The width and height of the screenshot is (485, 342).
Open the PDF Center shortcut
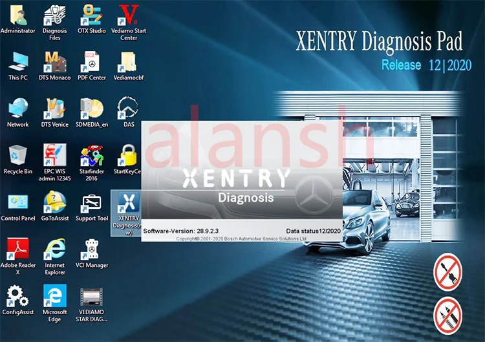pyautogui.click(x=92, y=66)
